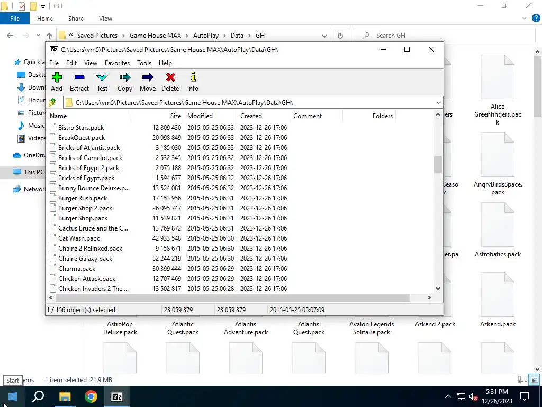Open Explorer recent locations dropdown arrow
This screenshot has width=542, height=407.
pyautogui.click(x=38, y=36)
